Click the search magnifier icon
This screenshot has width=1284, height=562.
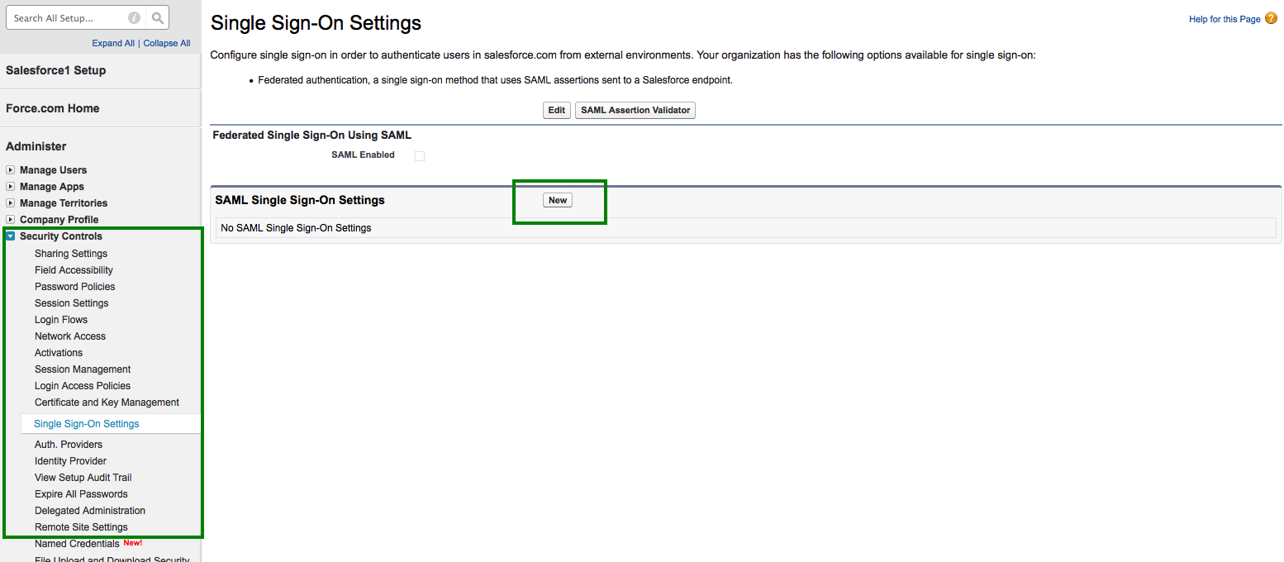[158, 17]
